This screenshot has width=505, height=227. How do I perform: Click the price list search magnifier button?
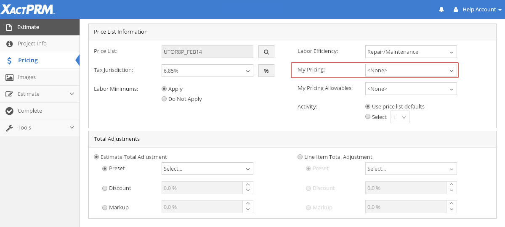[x=266, y=52]
